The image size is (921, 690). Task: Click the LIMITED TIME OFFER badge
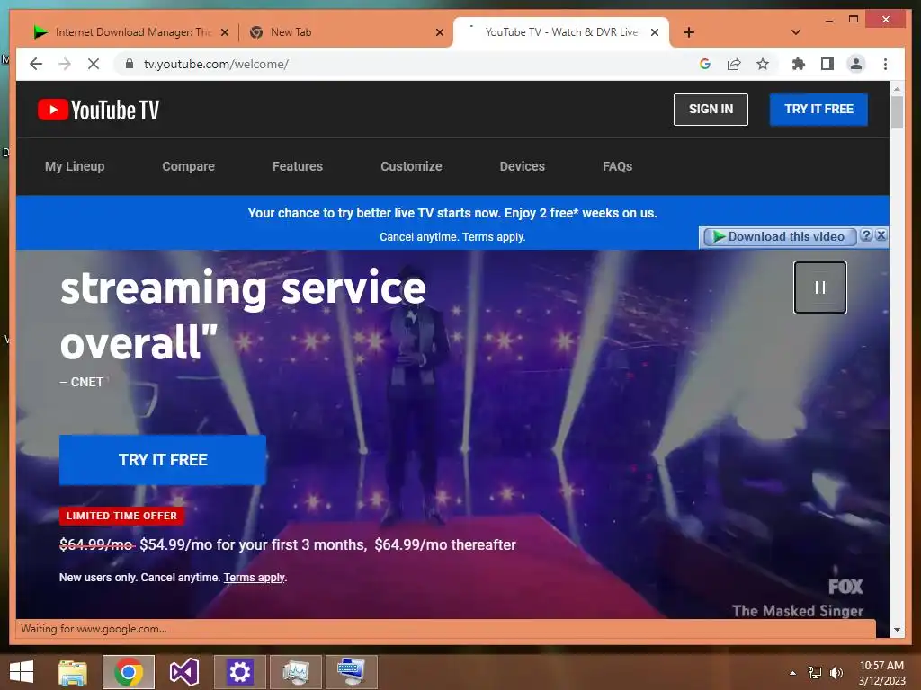pyautogui.click(x=121, y=516)
